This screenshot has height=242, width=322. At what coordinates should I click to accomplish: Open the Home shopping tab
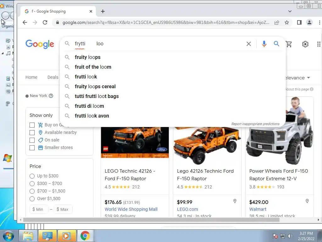click(x=31, y=77)
